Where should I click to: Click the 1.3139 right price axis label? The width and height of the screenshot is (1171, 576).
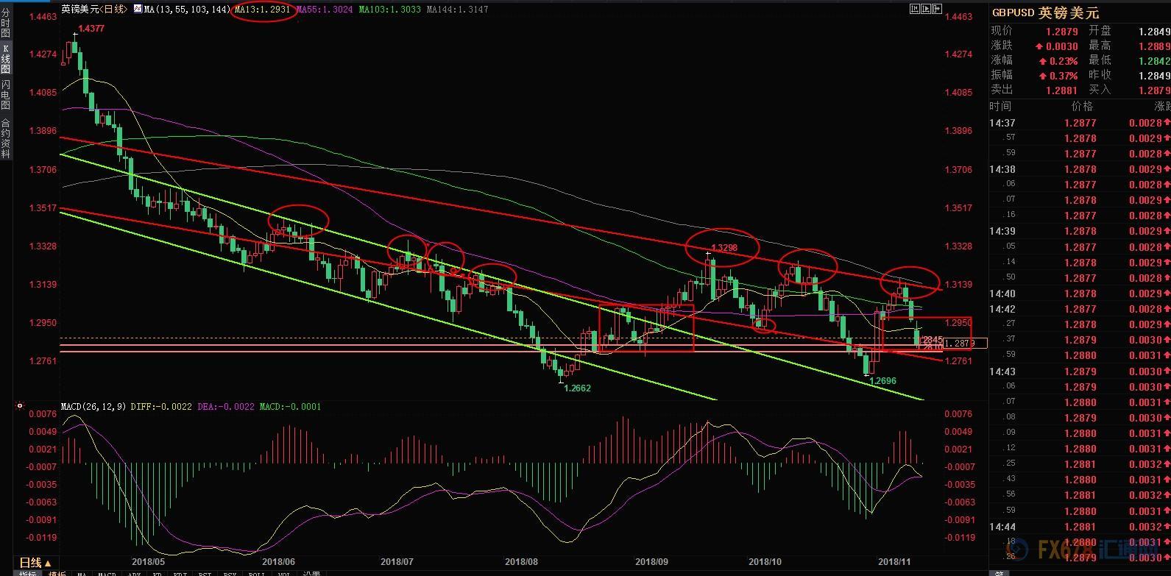coord(958,285)
